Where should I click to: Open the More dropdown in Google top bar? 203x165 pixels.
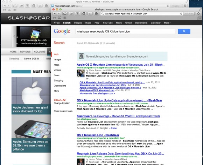(x=167, y=23)
